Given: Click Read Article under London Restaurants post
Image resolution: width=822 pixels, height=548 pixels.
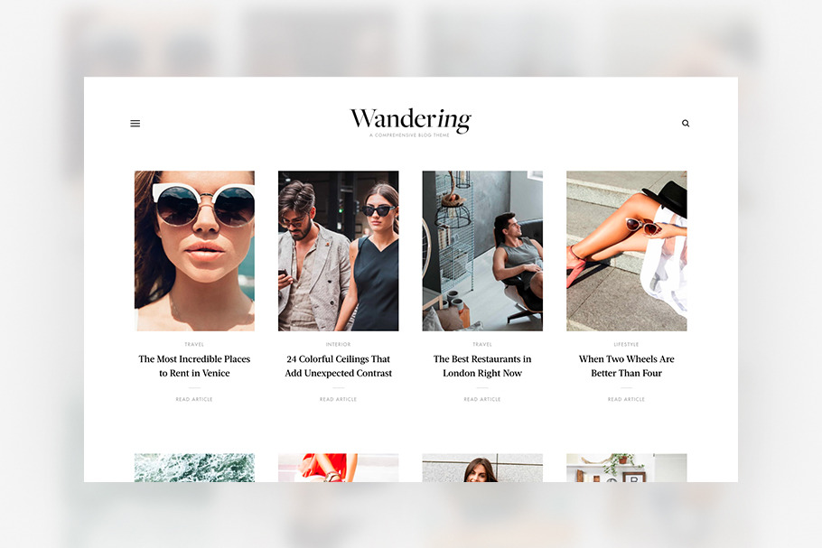Looking at the screenshot, I should [482, 399].
